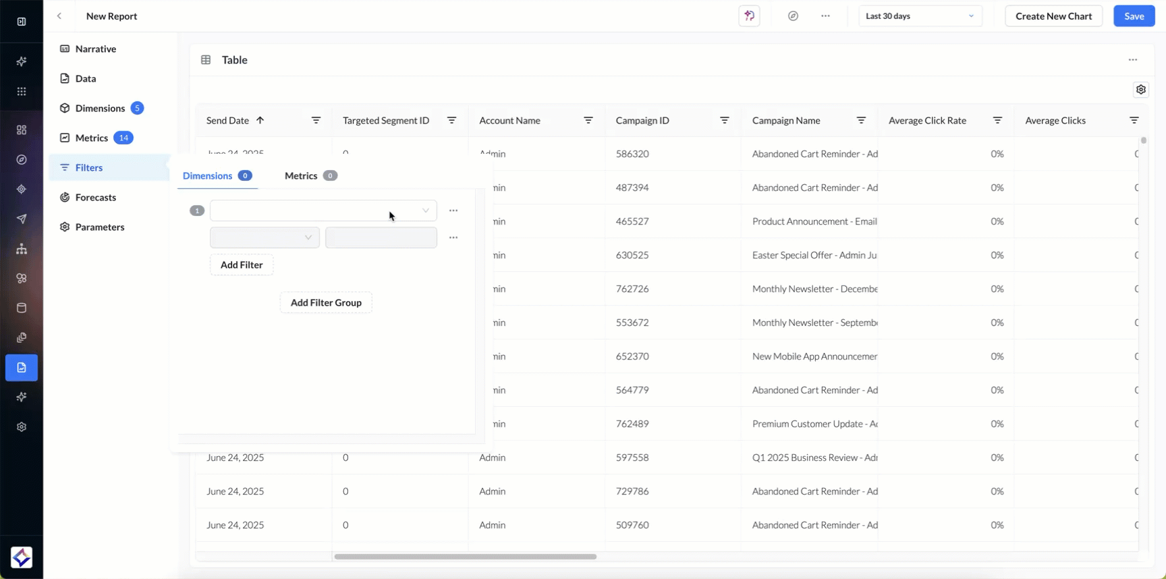Viewport: 1166px width, 579px height.
Task: Click the filter value input field
Action: [381, 238]
